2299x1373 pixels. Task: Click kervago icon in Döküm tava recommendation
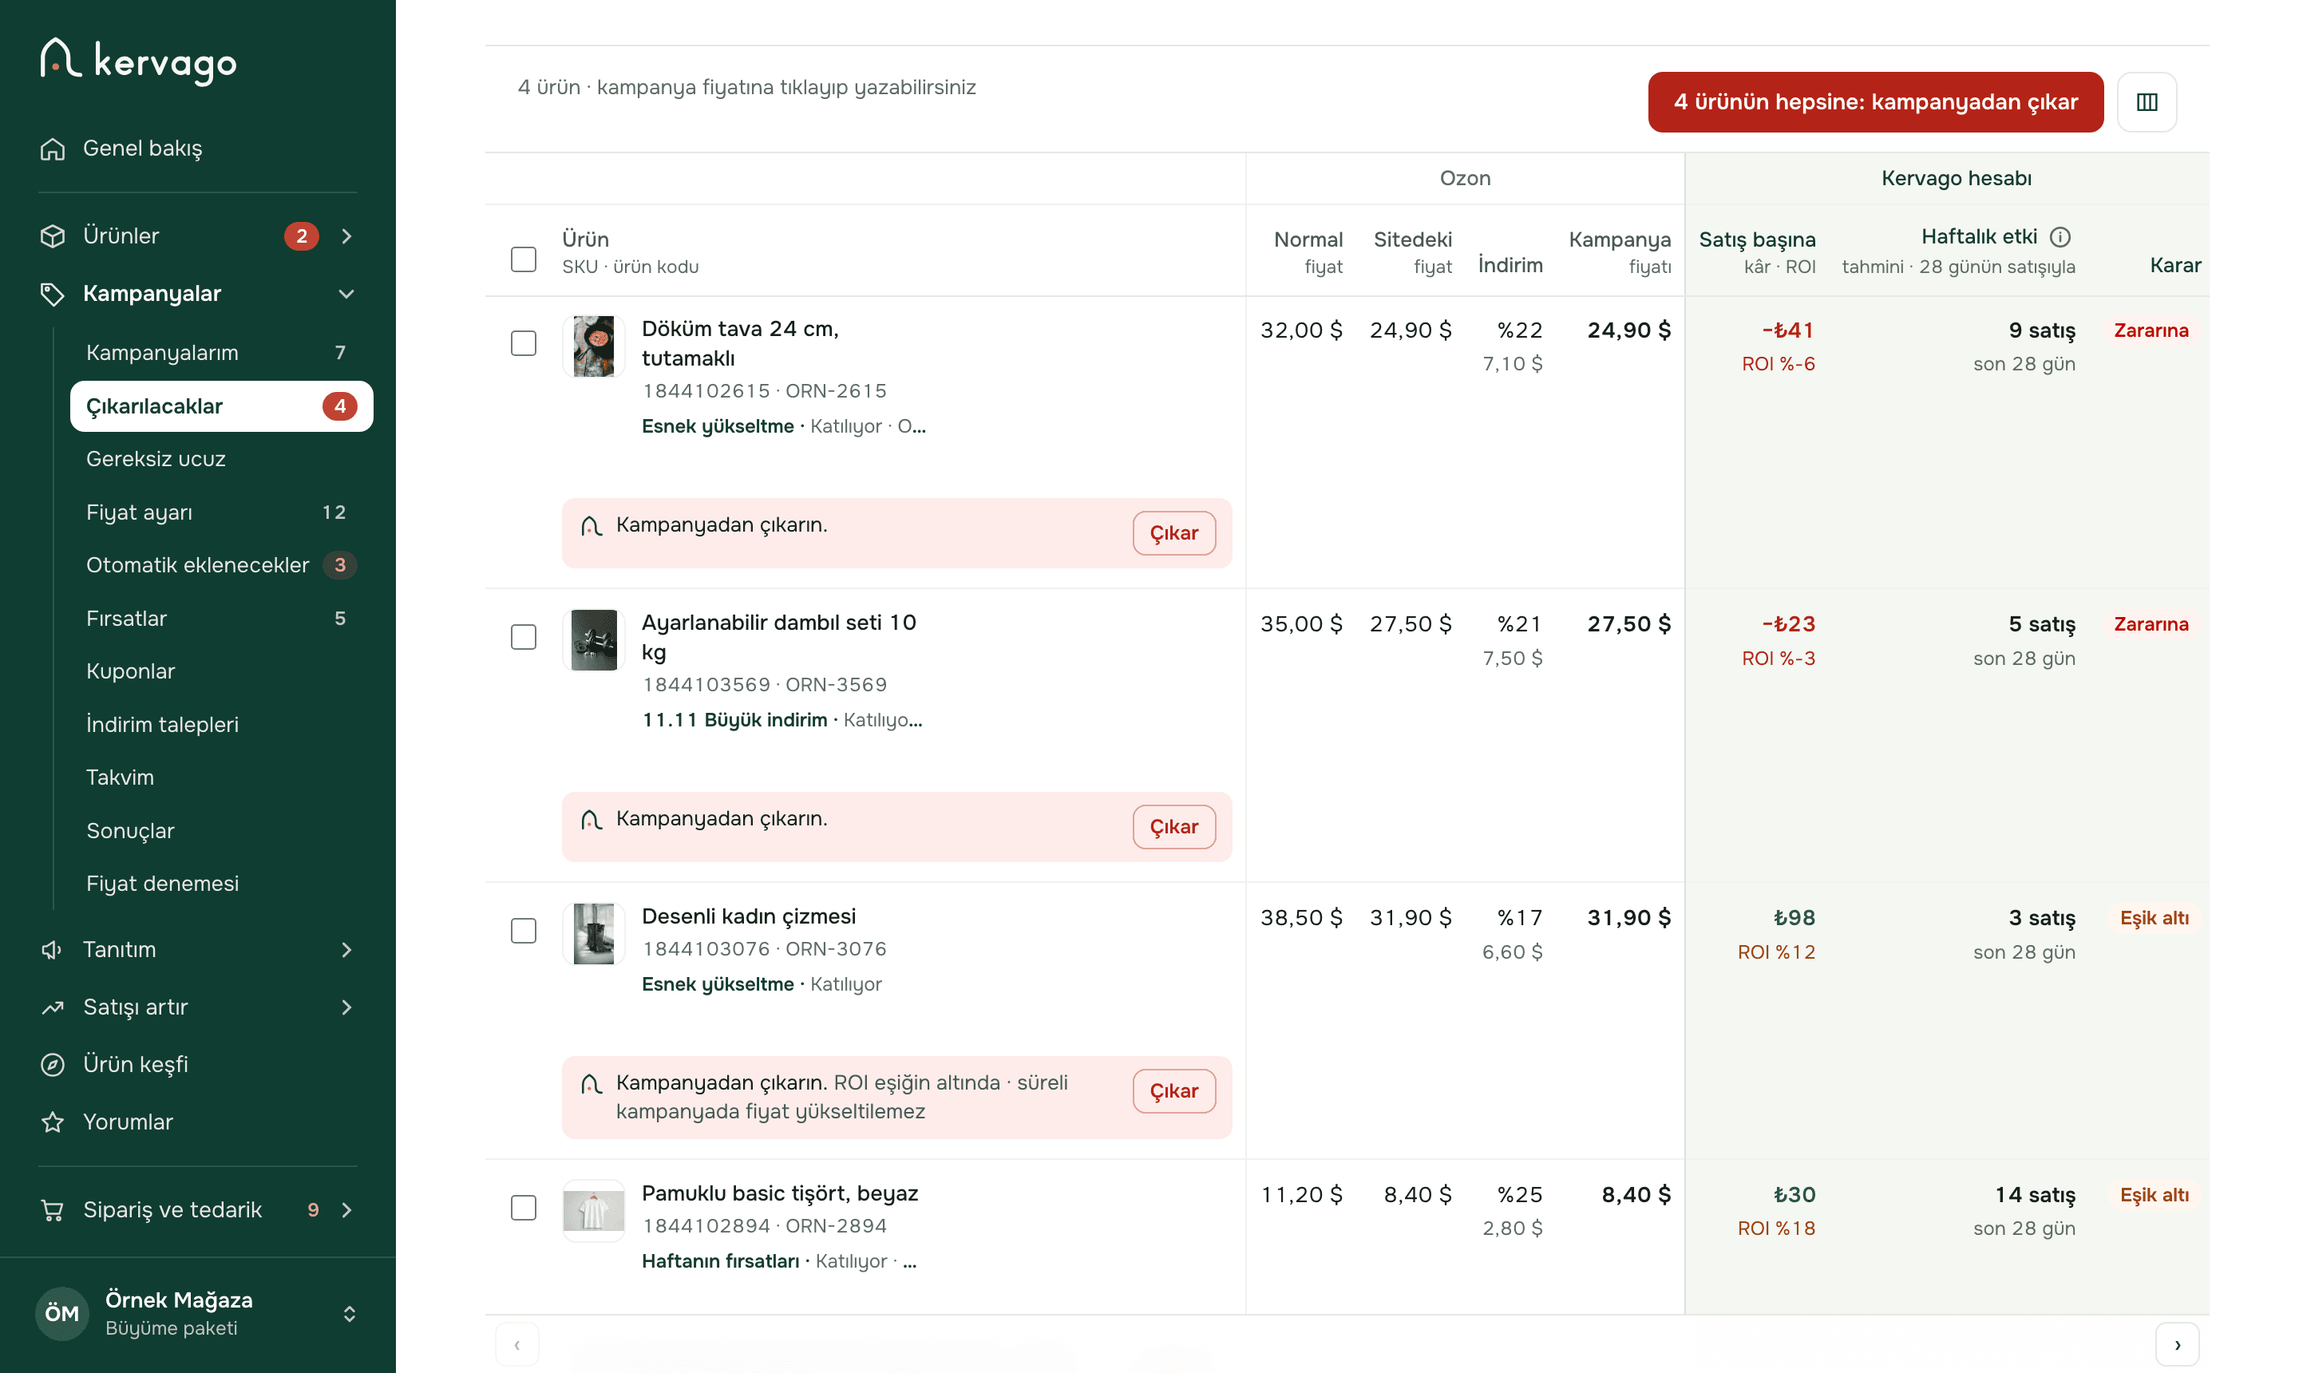(592, 525)
